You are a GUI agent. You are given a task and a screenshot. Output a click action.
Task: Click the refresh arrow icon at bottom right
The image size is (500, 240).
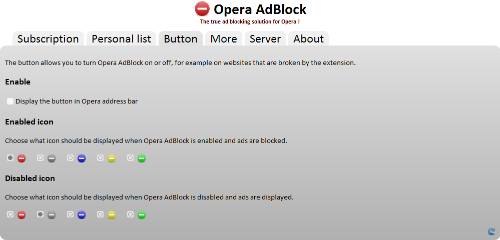coord(491,231)
